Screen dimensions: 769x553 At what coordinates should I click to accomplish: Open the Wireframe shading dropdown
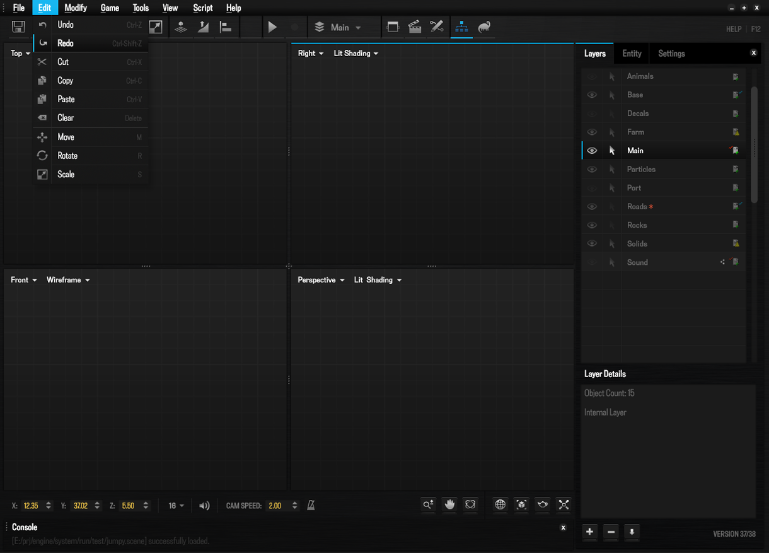(x=68, y=280)
